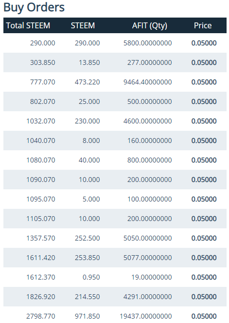229x323 pixels.
Task: Click the 0.950 STEEM order row
Action: [x=115, y=277]
